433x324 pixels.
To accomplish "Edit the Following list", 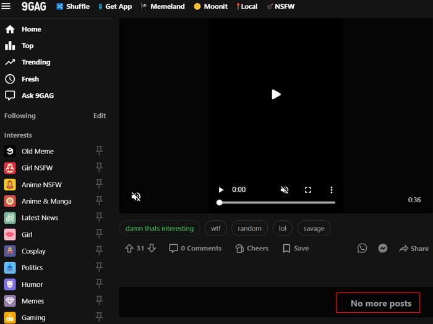I will point(100,116).
